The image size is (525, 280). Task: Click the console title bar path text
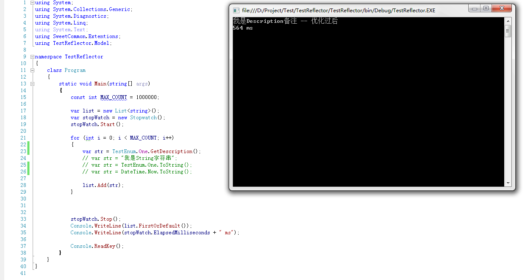pos(339,11)
